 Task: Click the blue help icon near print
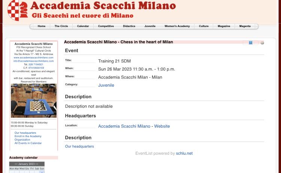pos(251,43)
